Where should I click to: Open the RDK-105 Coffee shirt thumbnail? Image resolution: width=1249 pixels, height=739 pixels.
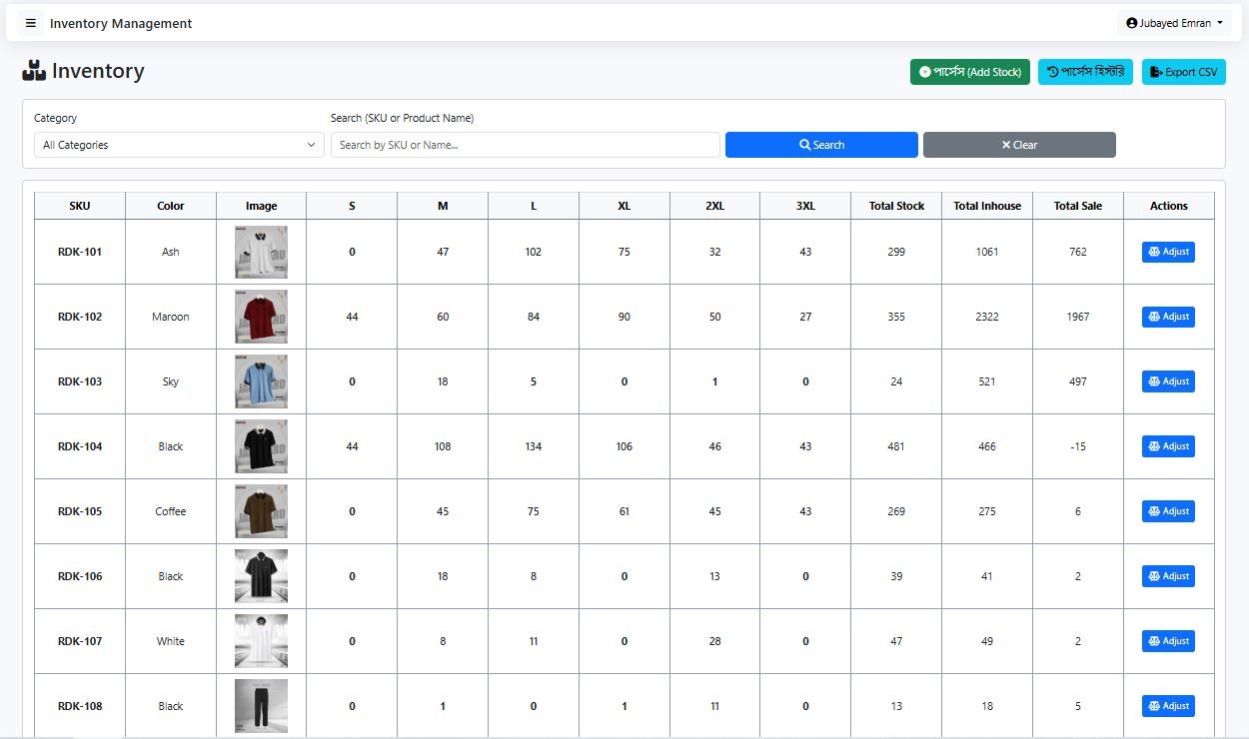tap(261, 511)
